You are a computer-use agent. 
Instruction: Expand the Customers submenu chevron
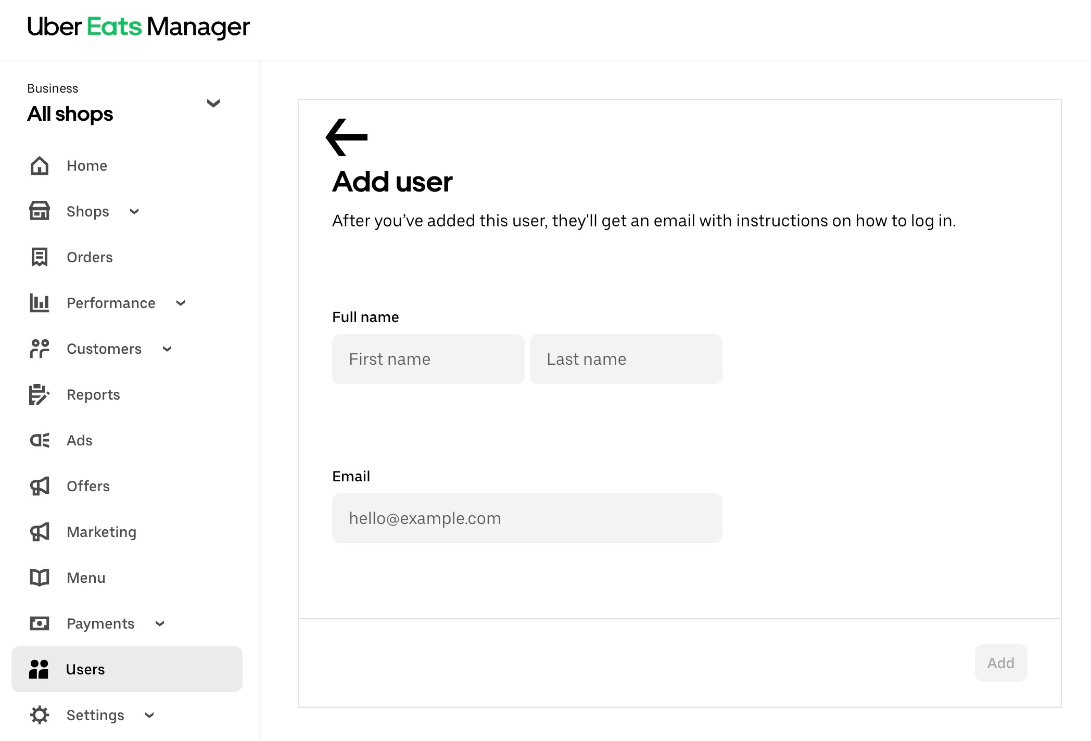(167, 349)
